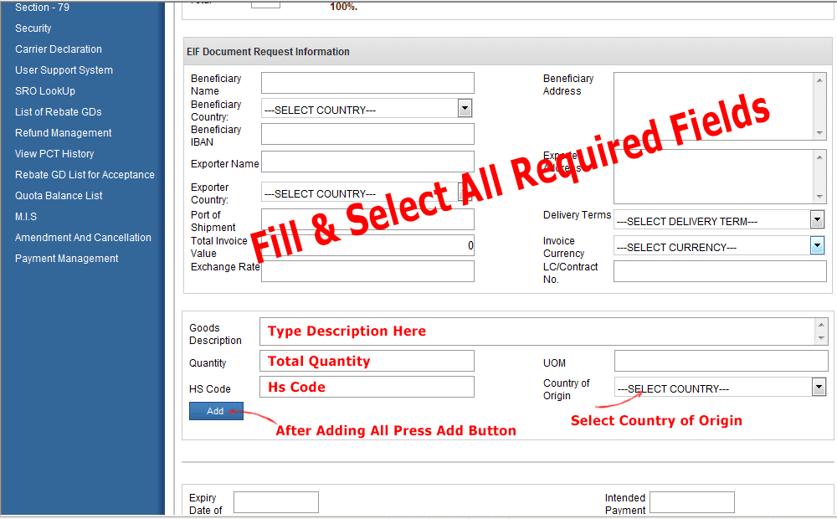The image size is (837, 519).
Task: Go to Quota Balance List
Action: tap(59, 195)
